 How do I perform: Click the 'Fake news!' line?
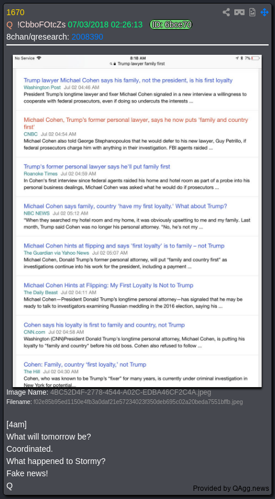coord(27,473)
